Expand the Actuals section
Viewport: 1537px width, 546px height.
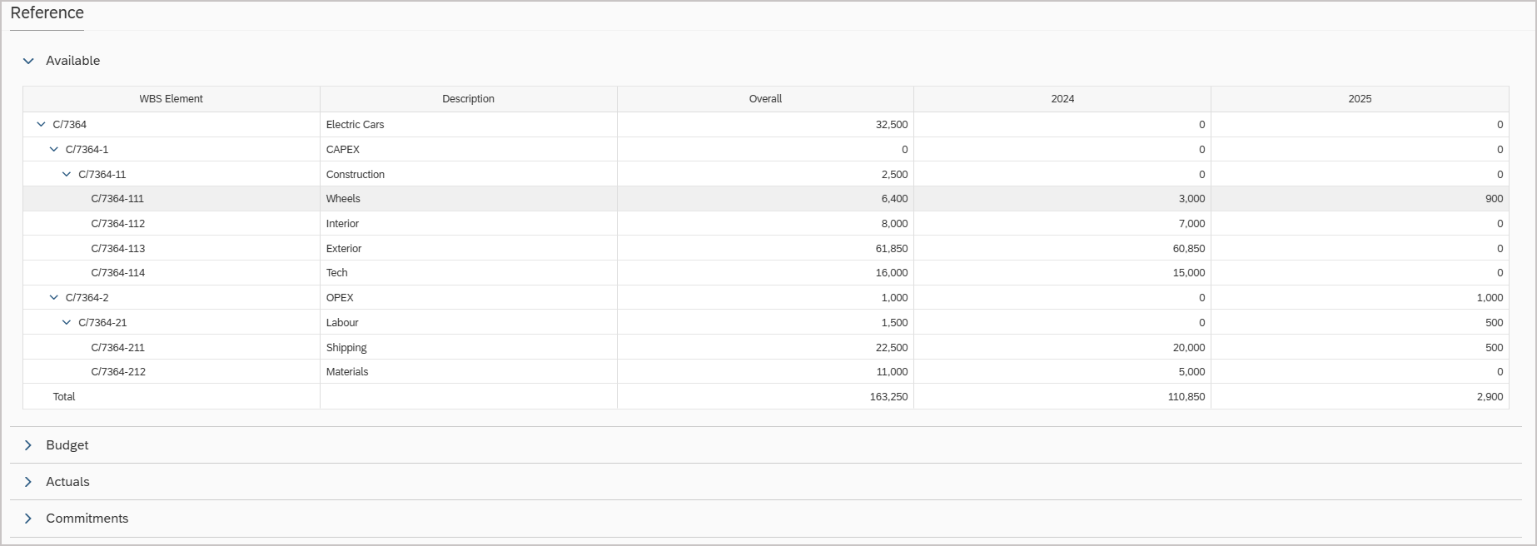[x=30, y=481]
